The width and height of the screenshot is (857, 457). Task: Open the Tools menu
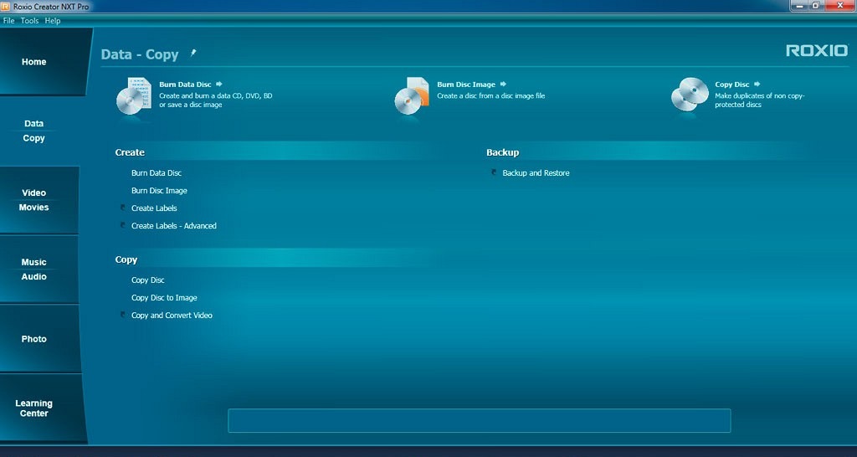tap(29, 21)
